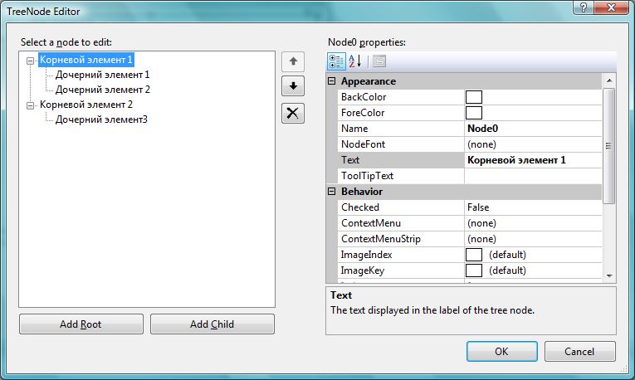Collapse the Корневой элемент 1 tree node
Image resolution: width=635 pixels, height=380 pixels.
point(32,60)
